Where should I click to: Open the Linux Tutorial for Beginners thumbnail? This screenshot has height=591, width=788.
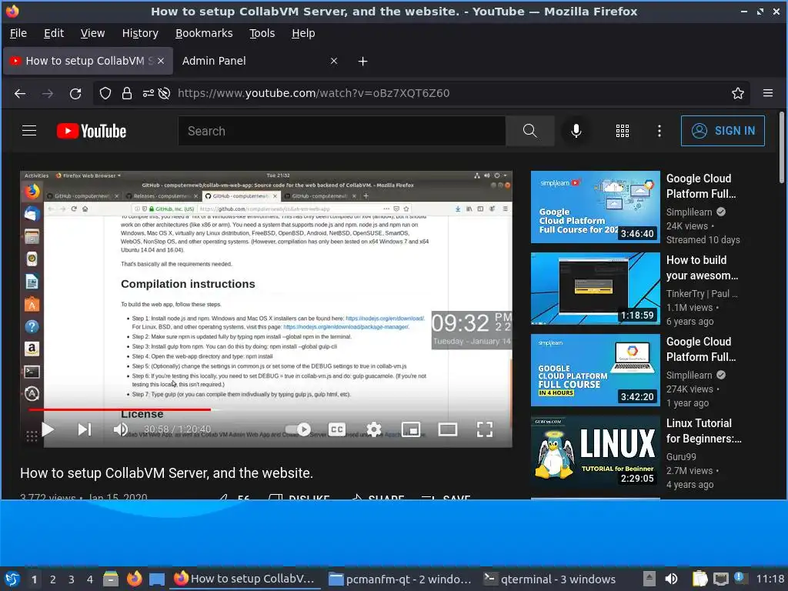595,452
